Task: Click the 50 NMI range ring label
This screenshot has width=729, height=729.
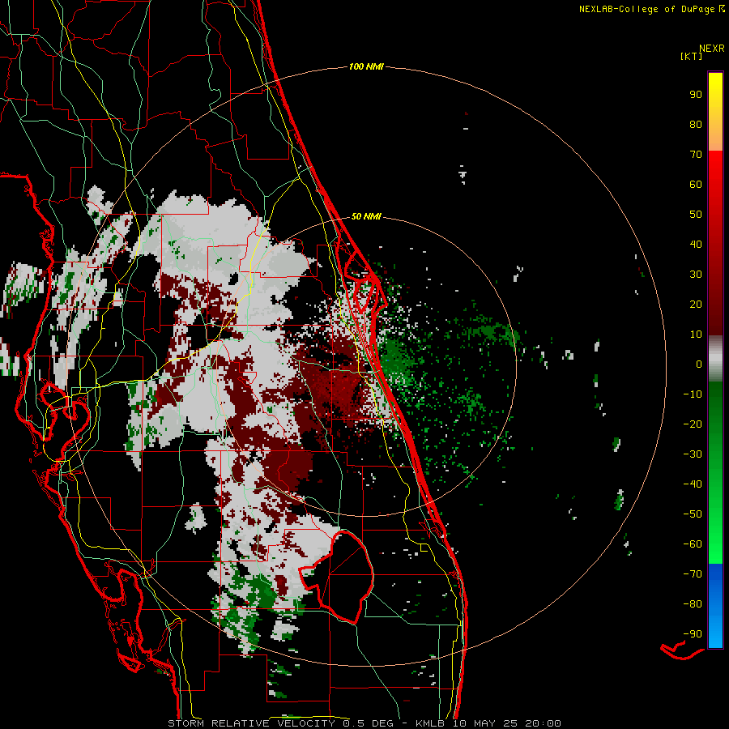Action: point(366,216)
